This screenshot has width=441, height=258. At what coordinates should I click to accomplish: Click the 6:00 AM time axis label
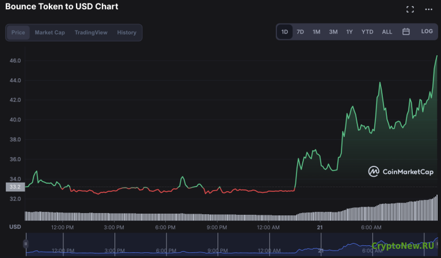371,227
